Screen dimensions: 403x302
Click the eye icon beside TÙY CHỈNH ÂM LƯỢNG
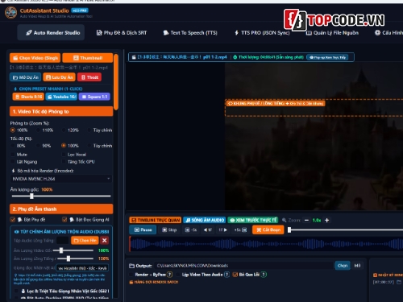click(16, 232)
